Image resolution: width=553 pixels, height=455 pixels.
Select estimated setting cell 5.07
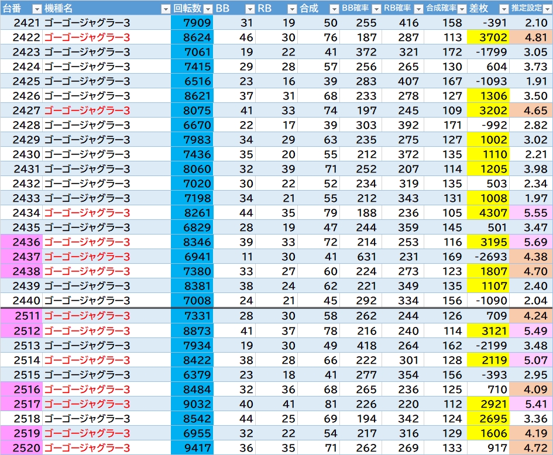click(x=531, y=360)
